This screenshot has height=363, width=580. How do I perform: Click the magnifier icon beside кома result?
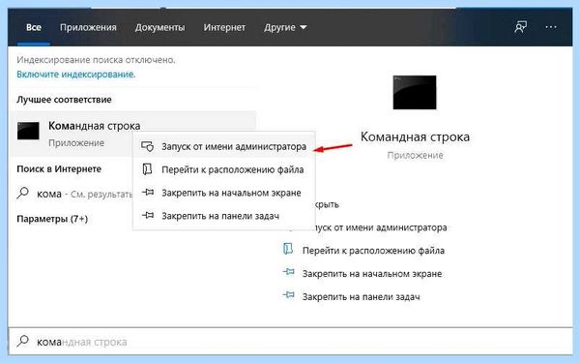(x=23, y=193)
